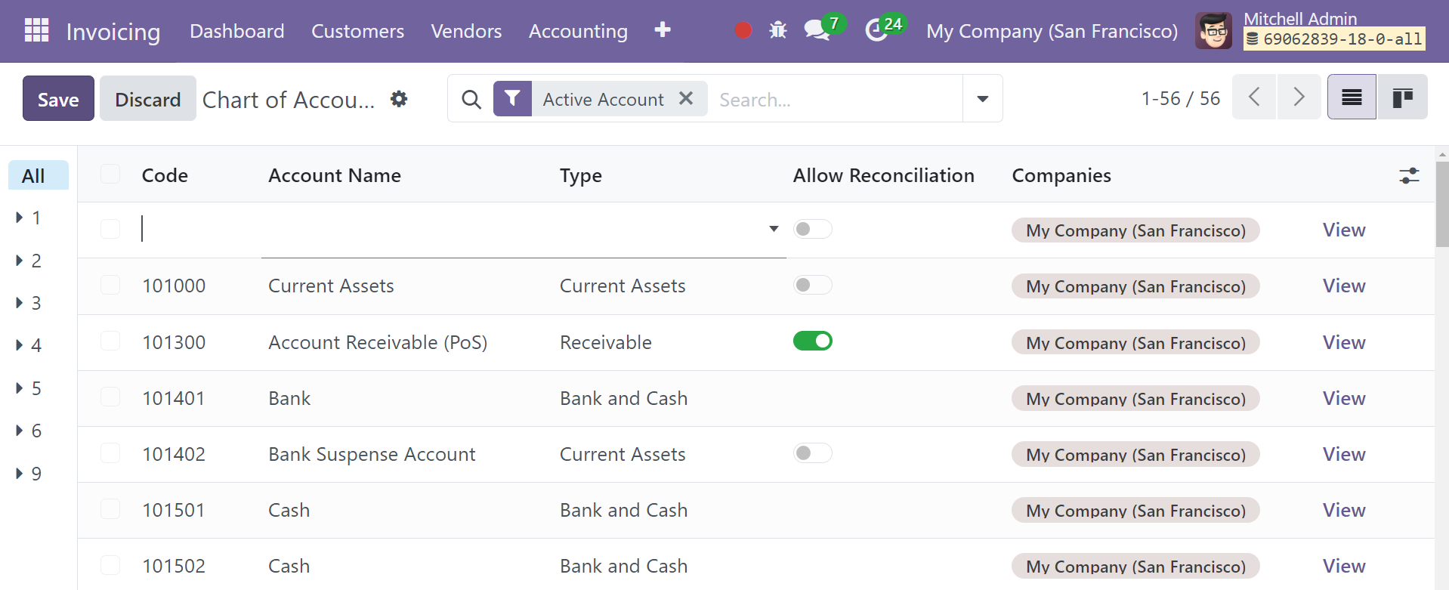Click the 1-56 / 56 pager counter

click(x=1181, y=98)
